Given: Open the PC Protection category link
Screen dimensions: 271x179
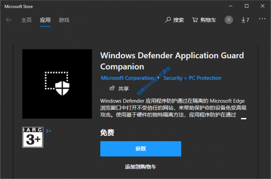Looking at the screenshot, I should coord(205,78).
